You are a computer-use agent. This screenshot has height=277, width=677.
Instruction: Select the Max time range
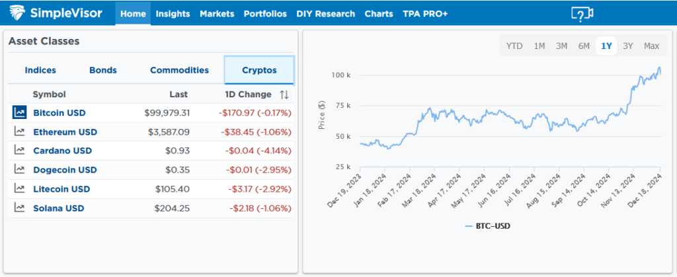pyautogui.click(x=651, y=46)
